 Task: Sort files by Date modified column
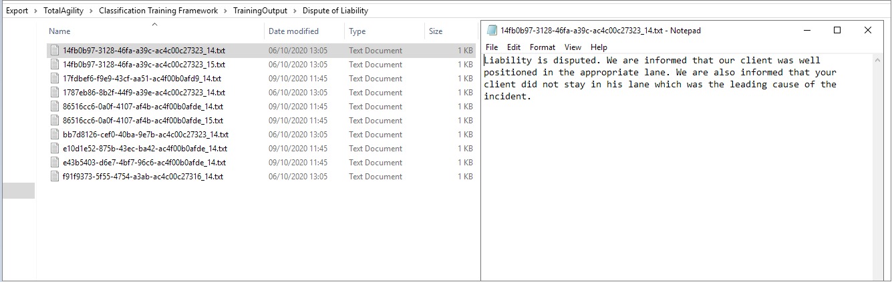293,31
